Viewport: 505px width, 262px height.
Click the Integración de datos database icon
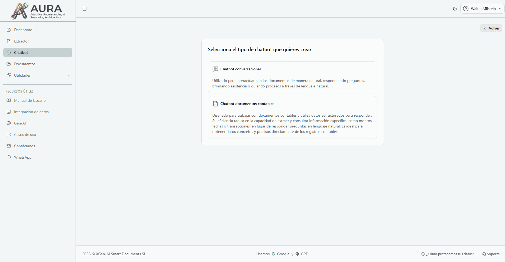point(9,112)
